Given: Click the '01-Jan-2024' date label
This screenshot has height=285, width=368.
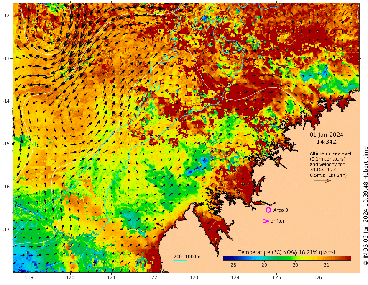Looking at the screenshot, I should point(327,135).
